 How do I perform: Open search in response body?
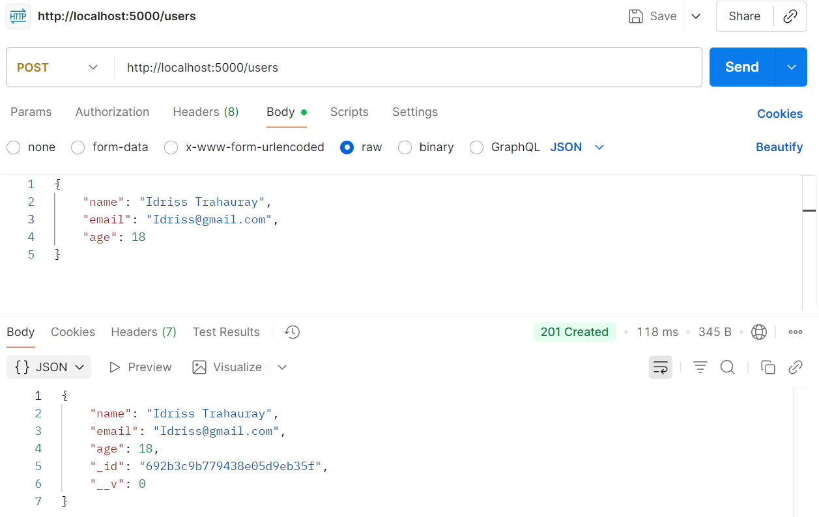coord(728,367)
